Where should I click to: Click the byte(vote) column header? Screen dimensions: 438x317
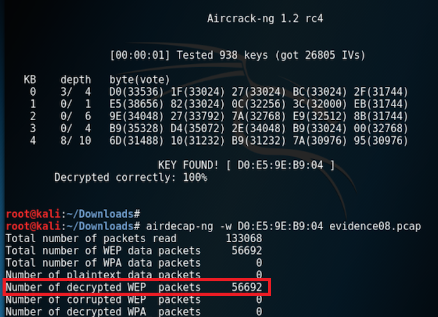[x=139, y=80]
